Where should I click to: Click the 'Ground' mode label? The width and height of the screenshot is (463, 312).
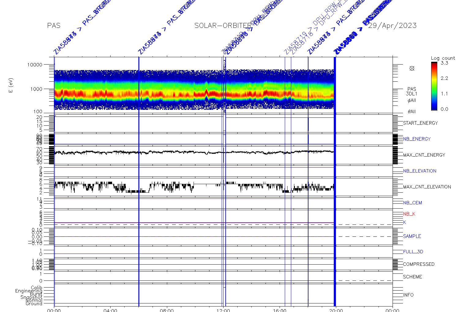[34, 303]
